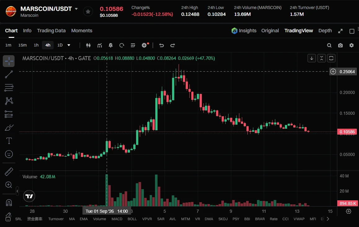Add the MACD indicator
This screenshot has width=359, height=227.
[117, 219]
